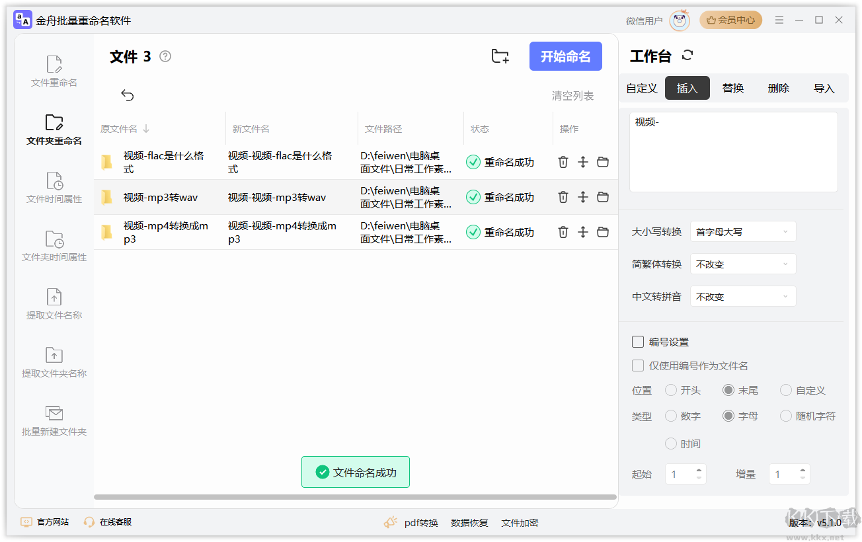Open folder location for 视频-flac是什么格式
This screenshot has height=542, width=862.
(x=602, y=161)
